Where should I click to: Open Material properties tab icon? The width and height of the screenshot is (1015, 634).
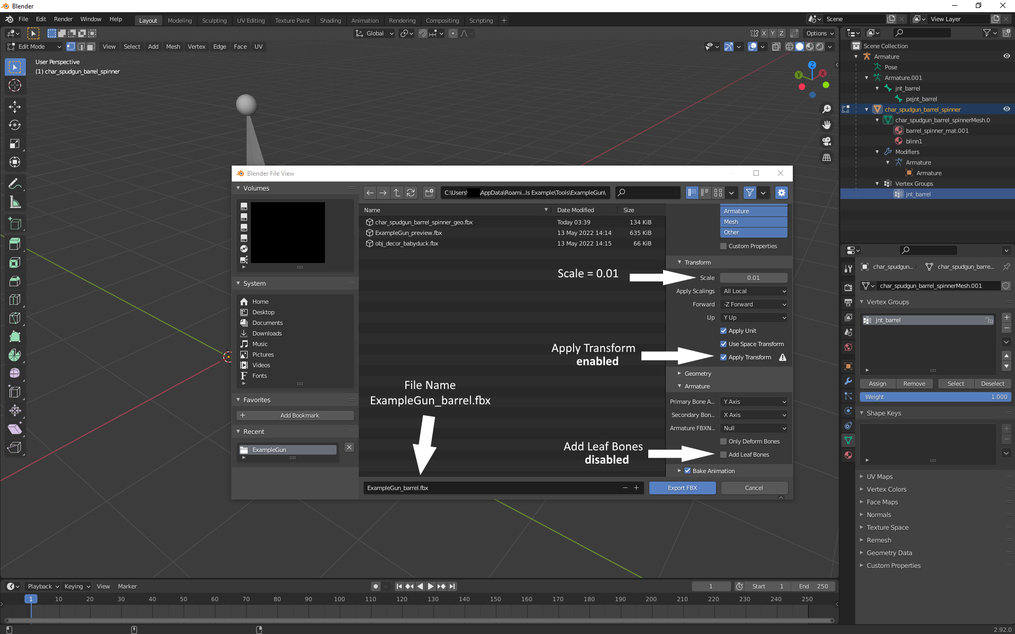pyautogui.click(x=848, y=455)
